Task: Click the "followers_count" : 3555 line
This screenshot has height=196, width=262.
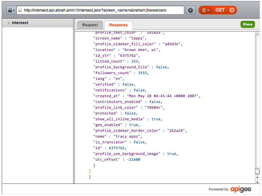Action: point(121,73)
